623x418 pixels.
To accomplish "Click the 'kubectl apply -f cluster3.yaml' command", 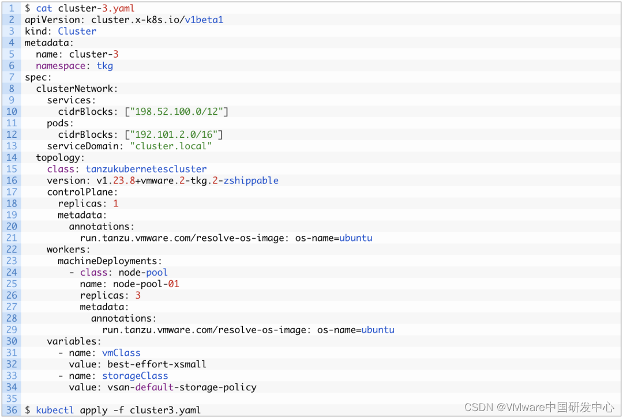I will [x=118, y=411].
